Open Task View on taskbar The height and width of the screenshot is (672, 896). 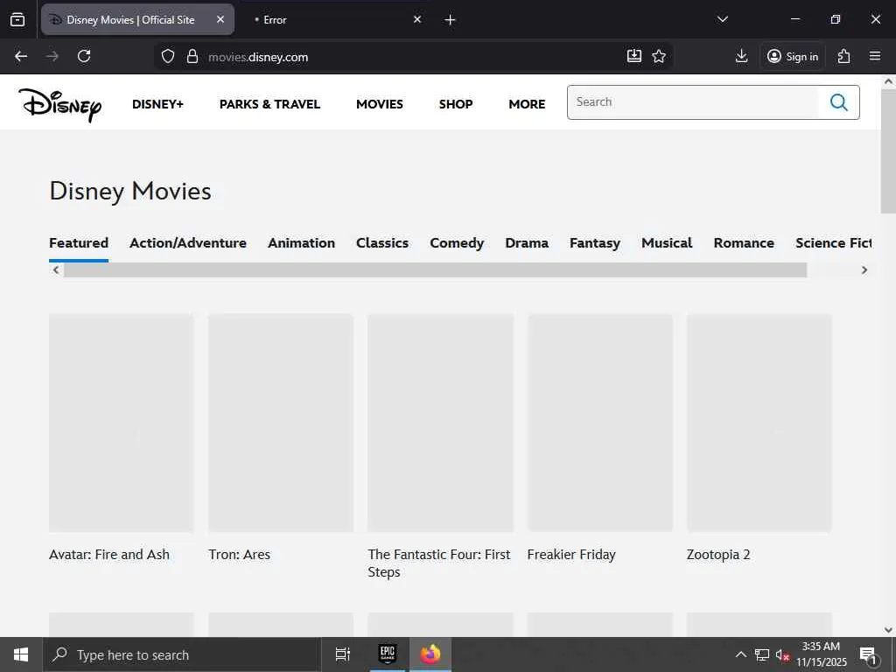click(x=343, y=654)
